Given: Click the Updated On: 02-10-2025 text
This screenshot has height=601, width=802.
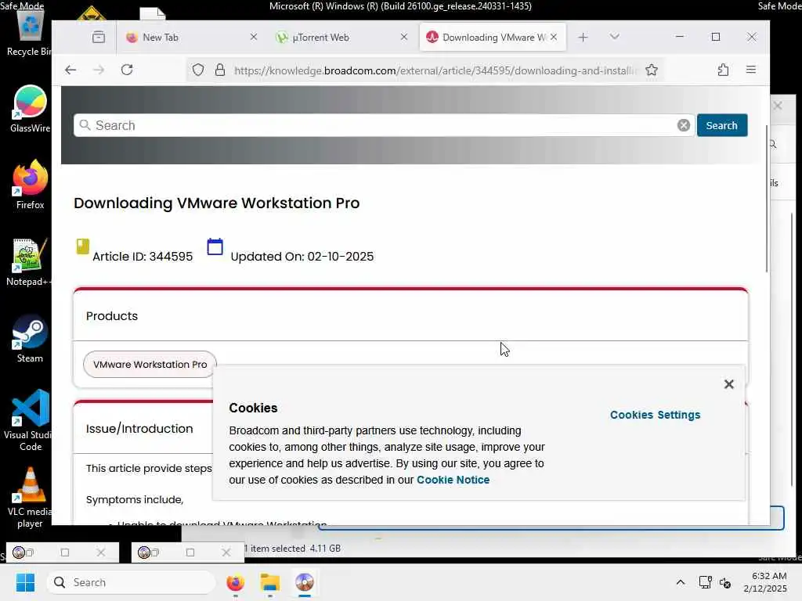Looking at the screenshot, I should pyautogui.click(x=302, y=257).
